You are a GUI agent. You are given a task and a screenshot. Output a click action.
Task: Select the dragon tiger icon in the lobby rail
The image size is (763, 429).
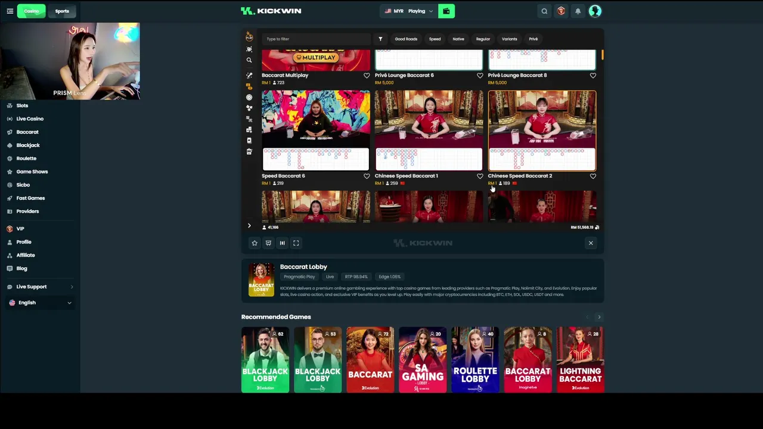249,119
